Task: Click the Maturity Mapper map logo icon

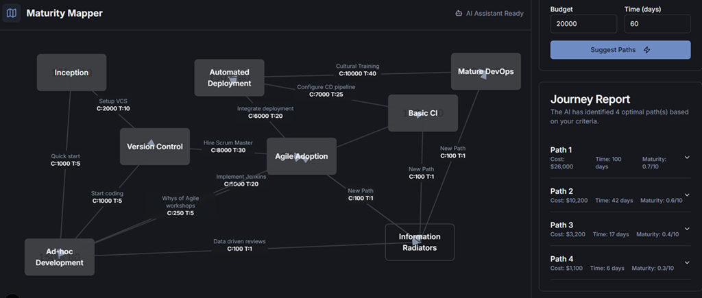Action: click(12, 13)
